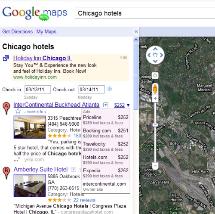Pan the map downward
The image size is (215, 214).
pyautogui.click(x=155, y=61)
